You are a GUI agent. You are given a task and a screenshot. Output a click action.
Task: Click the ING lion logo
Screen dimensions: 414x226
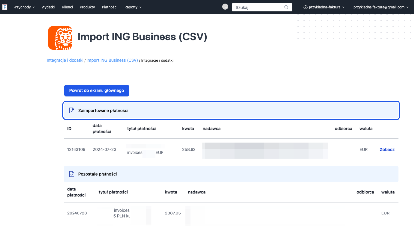60,38
